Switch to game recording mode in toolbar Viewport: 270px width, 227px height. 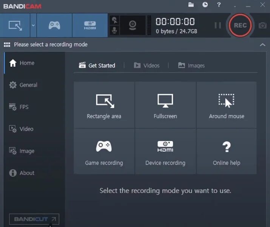(x=54, y=25)
